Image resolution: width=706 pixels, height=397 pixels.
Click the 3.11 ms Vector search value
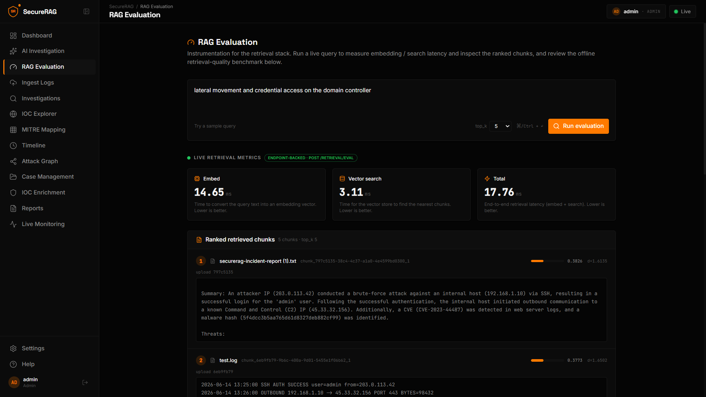[x=355, y=192]
